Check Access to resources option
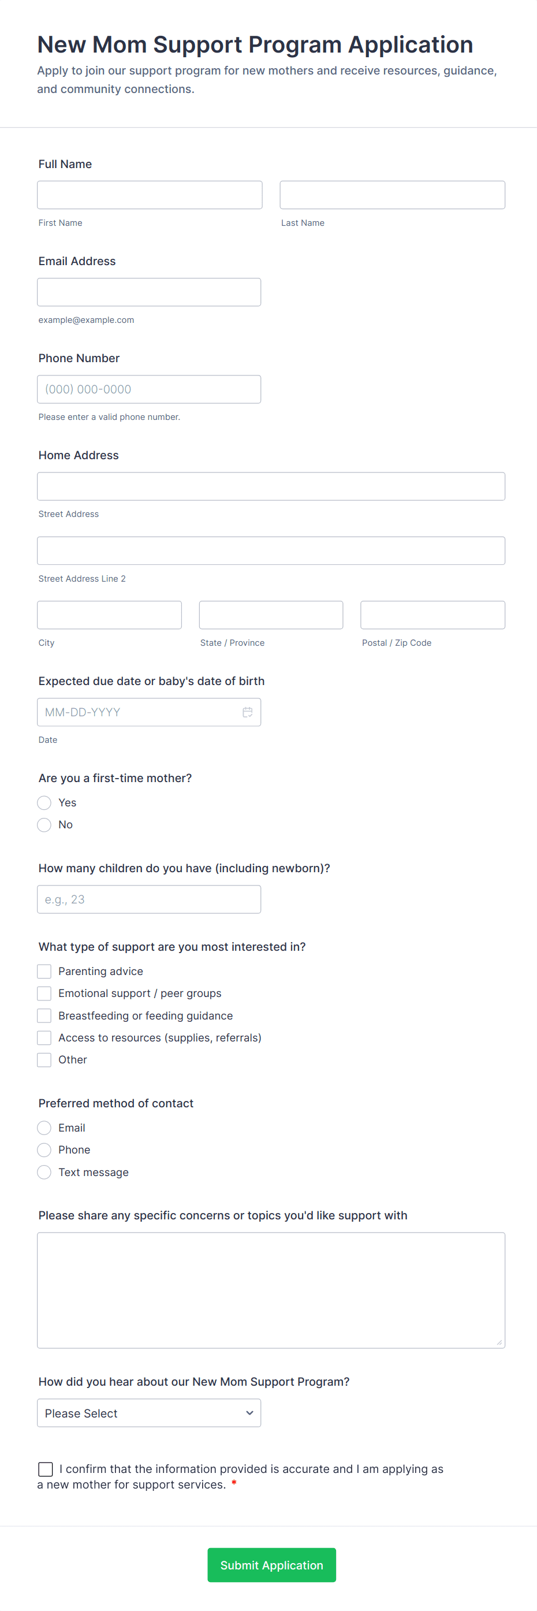The width and height of the screenshot is (537, 1611). [x=44, y=1037]
